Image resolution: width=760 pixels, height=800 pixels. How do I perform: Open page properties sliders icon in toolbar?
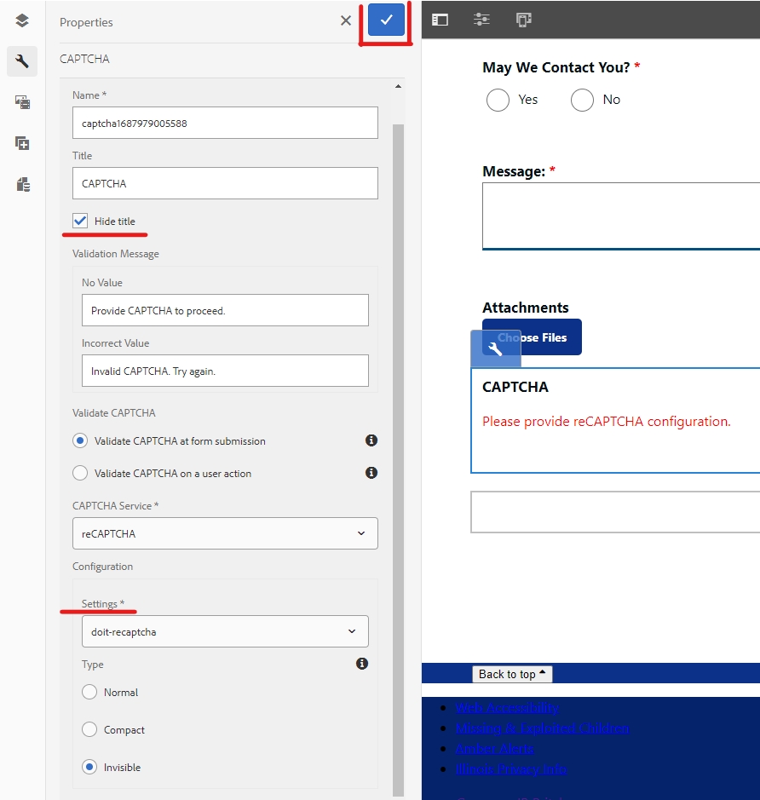pyautogui.click(x=481, y=20)
